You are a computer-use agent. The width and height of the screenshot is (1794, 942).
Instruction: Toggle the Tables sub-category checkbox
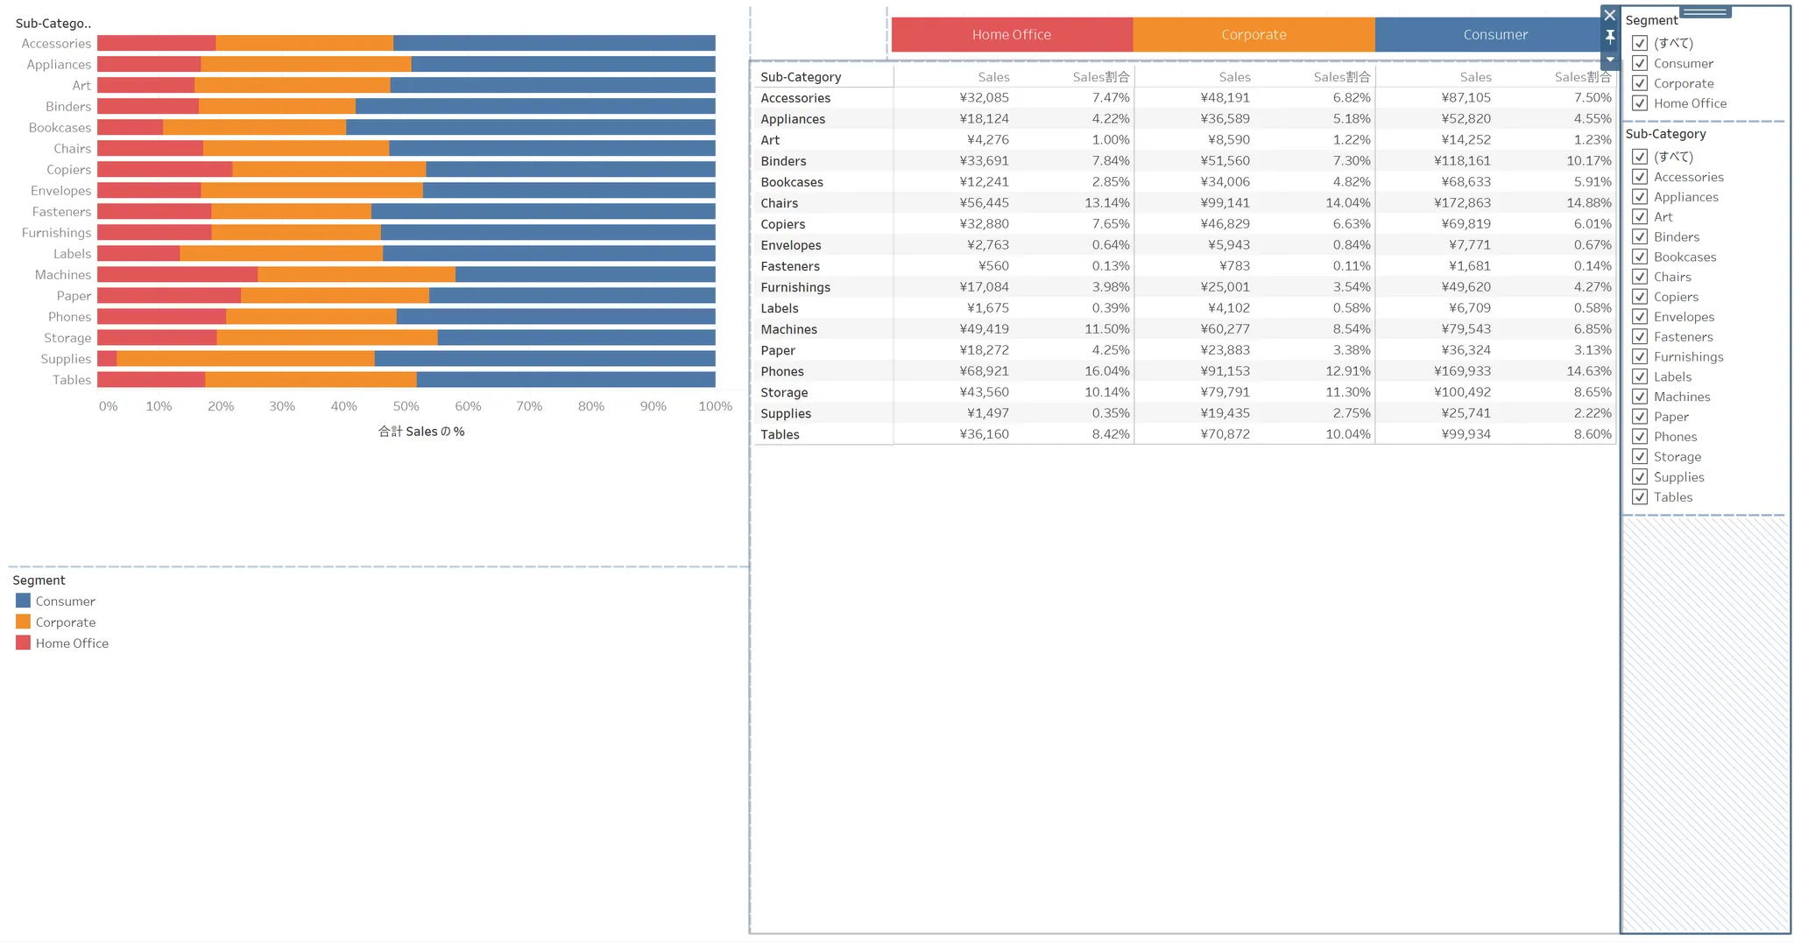tap(1640, 496)
